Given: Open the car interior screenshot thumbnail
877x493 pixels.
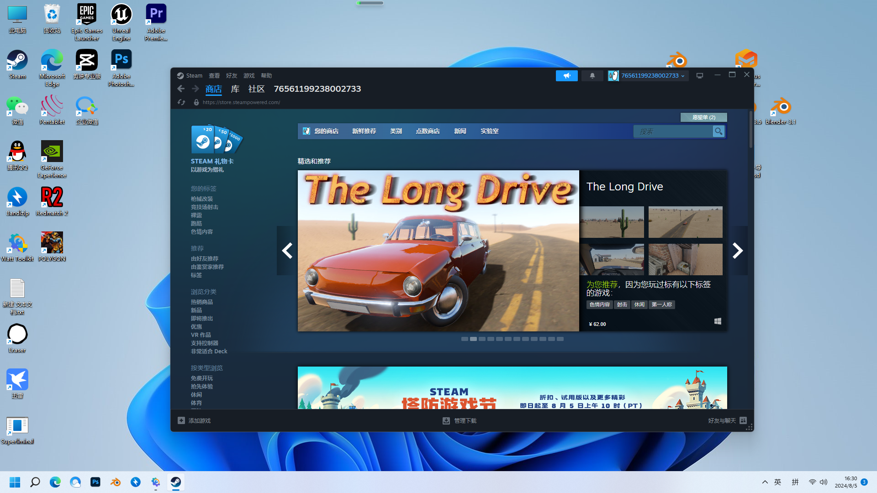Looking at the screenshot, I should pos(612,259).
